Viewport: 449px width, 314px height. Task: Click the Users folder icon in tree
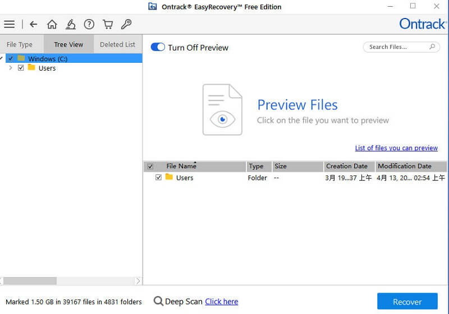click(31, 67)
